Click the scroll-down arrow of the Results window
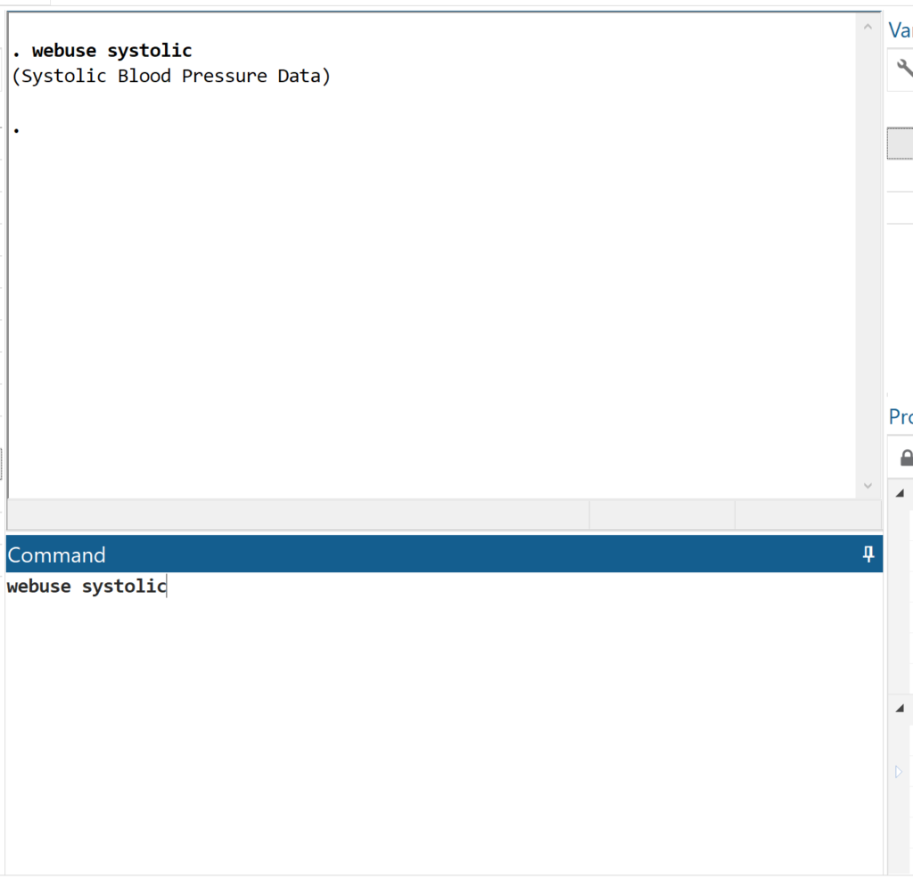 coord(868,485)
